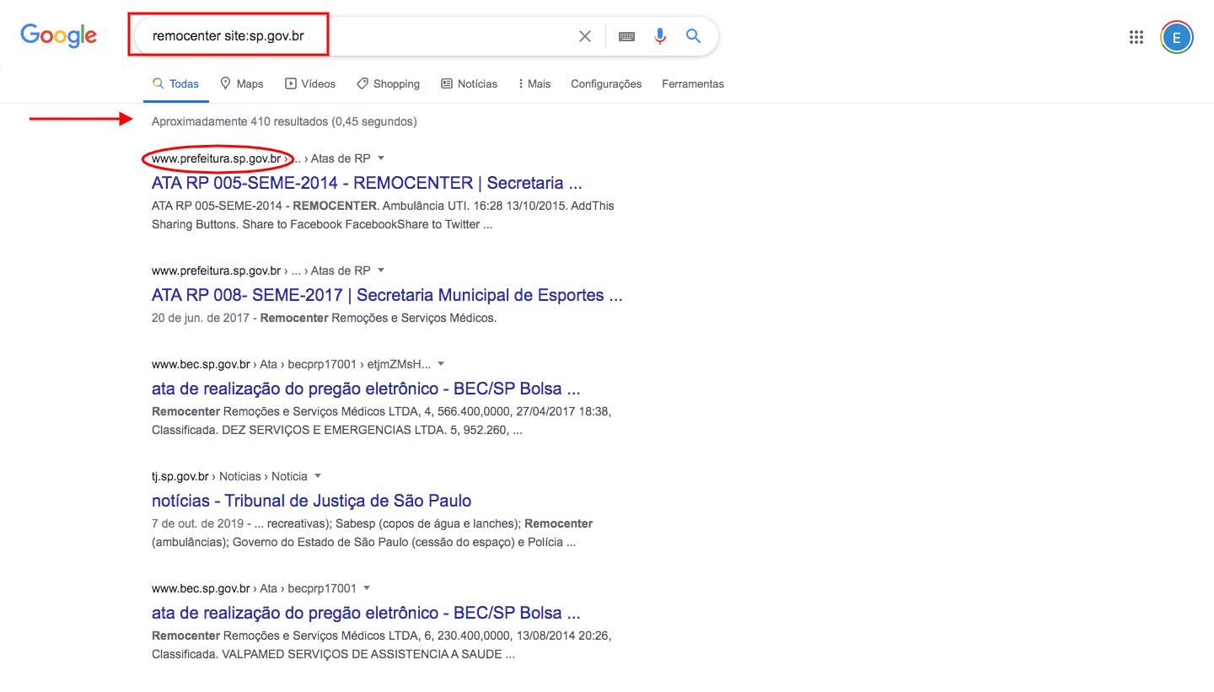Expand options arrow for last bec.sp.gov.br result

[x=367, y=588]
